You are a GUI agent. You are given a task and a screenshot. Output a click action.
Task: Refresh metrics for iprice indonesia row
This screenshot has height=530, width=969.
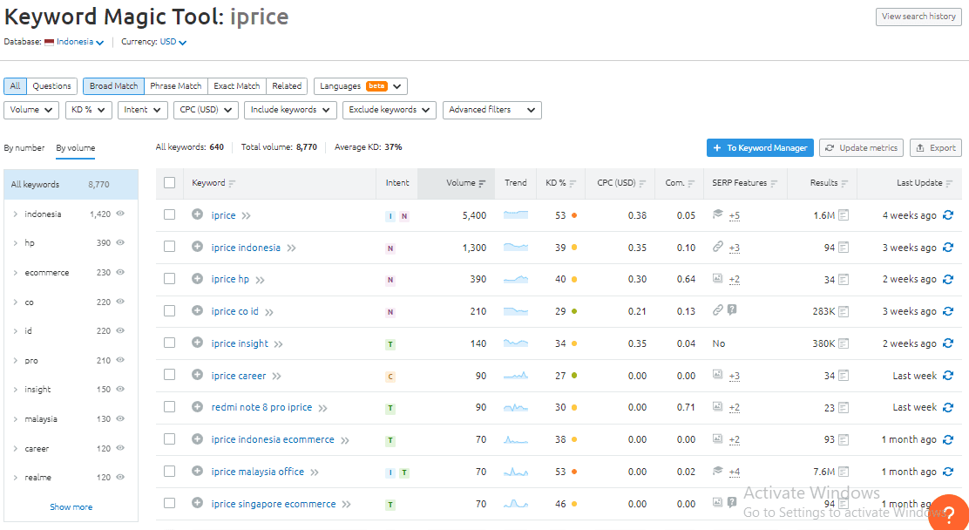(x=948, y=248)
